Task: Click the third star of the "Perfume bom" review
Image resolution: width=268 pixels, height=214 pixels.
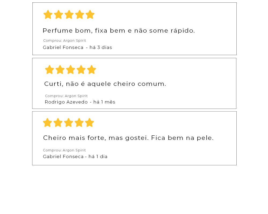Action: (x=69, y=15)
